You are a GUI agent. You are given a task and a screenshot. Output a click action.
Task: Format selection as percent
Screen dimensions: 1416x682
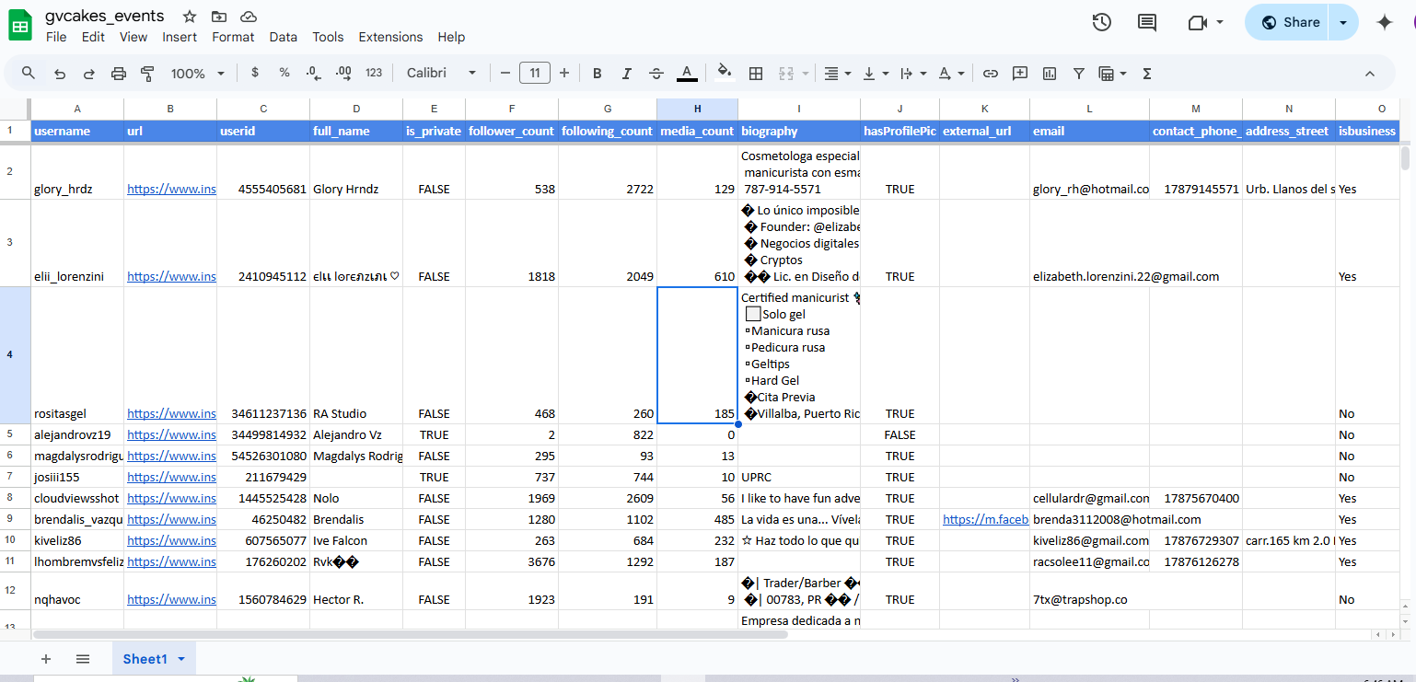pos(284,73)
